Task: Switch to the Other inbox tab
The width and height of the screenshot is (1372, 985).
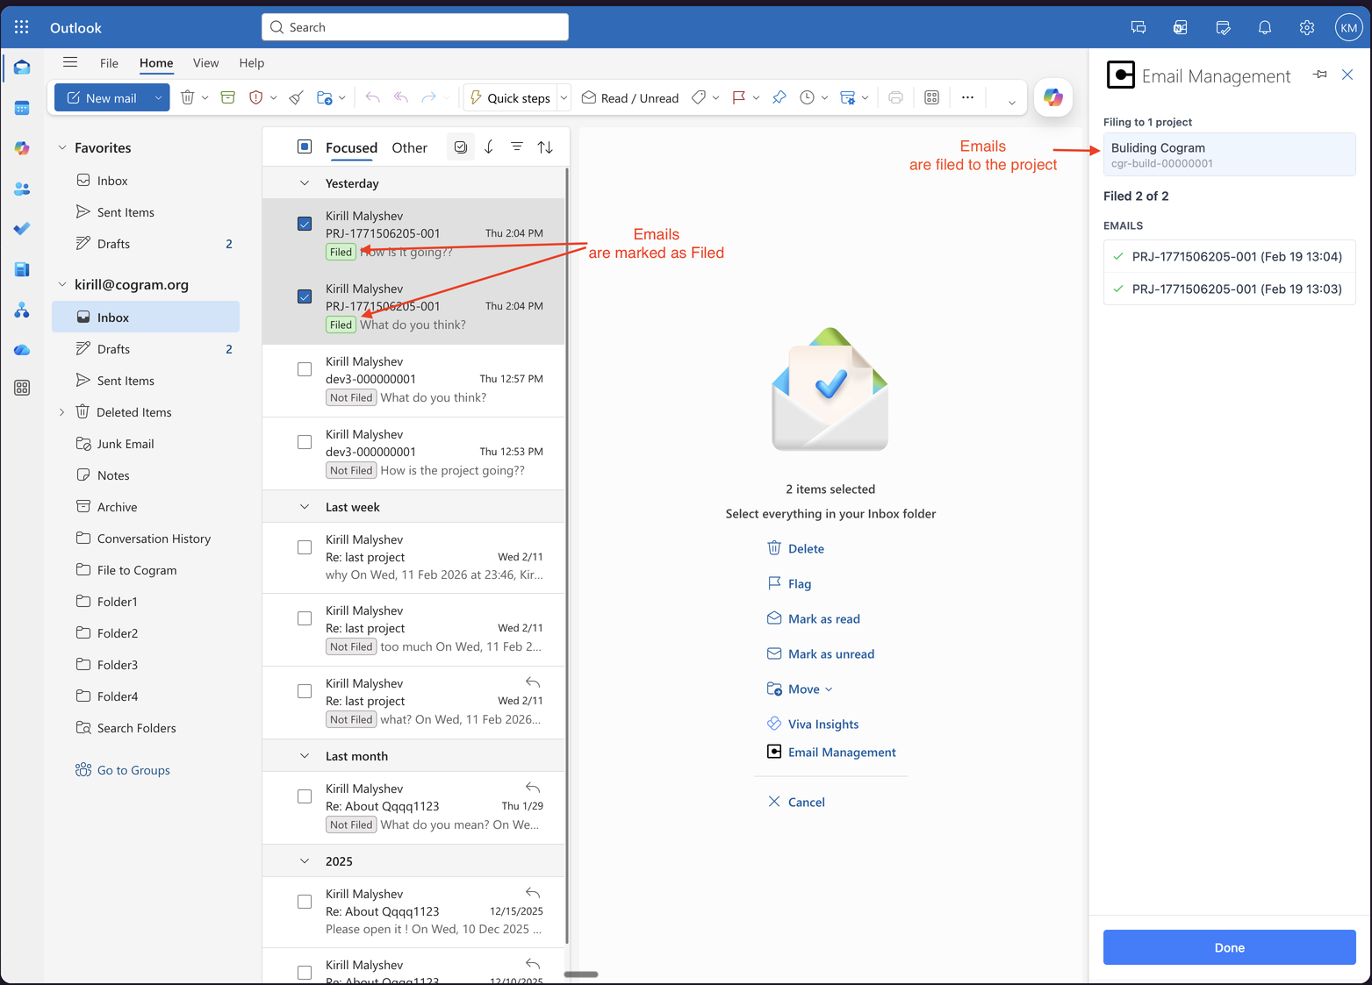Action: click(x=409, y=147)
